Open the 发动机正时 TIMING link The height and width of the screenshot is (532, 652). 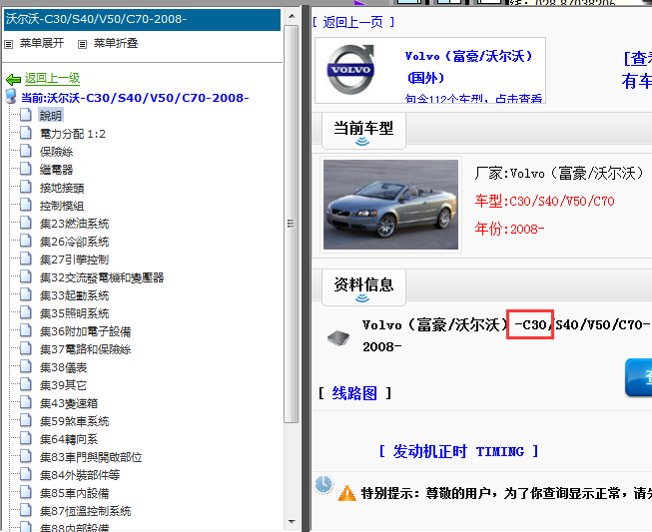[458, 451]
